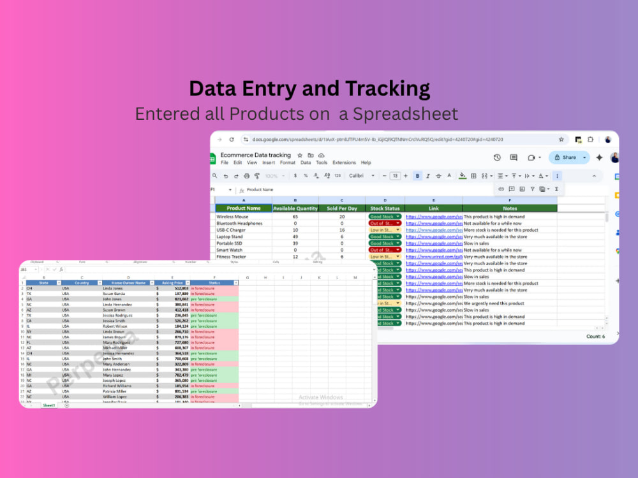This screenshot has width=638, height=478.
Task: Toggle the more toolbar options three-dot button
Action: [558, 176]
